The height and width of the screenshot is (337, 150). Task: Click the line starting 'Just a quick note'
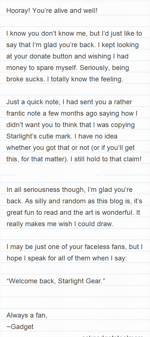tap(69, 102)
